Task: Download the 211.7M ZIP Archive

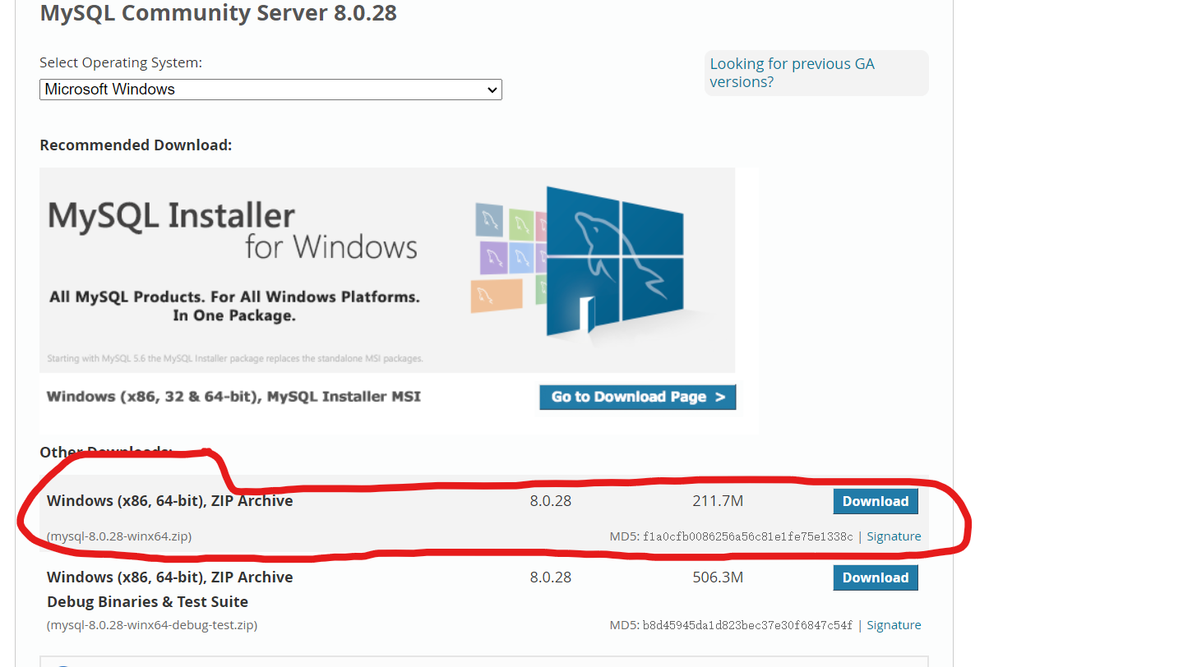Action: 876,501
